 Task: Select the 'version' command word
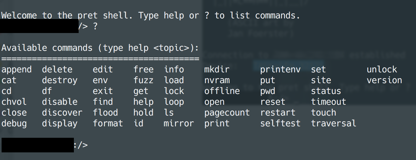[384, 80]
